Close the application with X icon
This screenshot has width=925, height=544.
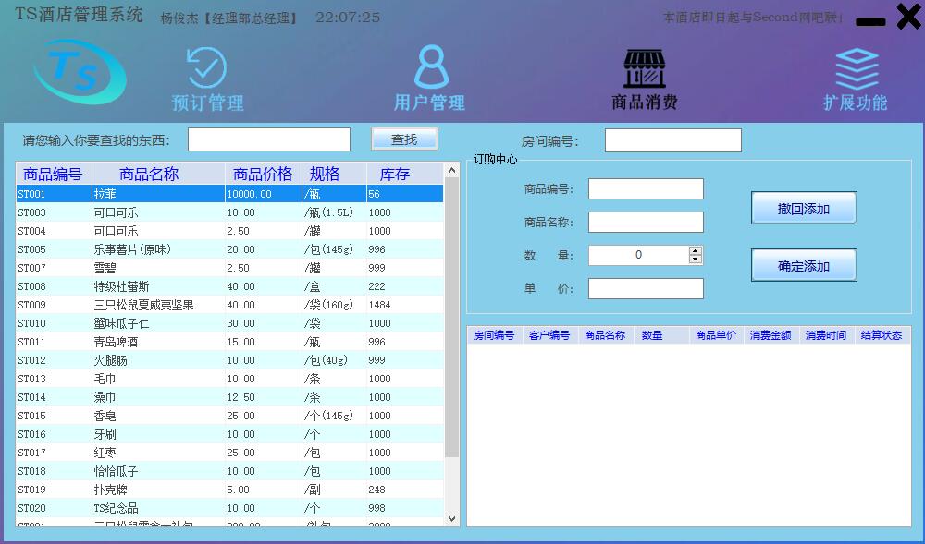908,17
